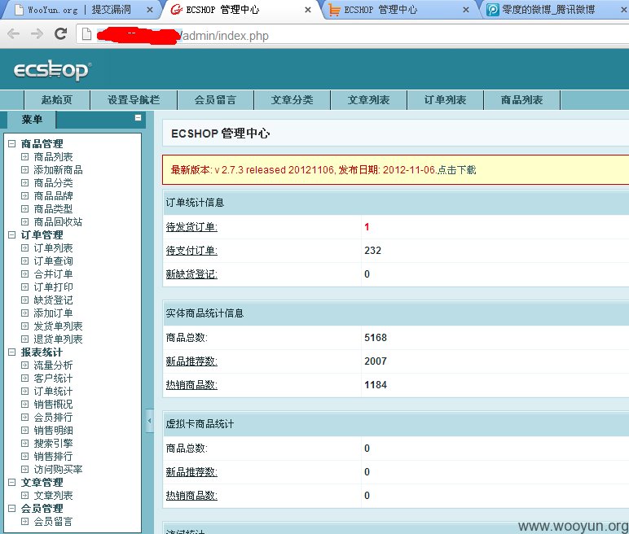Open 会员留言 in the sidebar tree

pos(53,522)
